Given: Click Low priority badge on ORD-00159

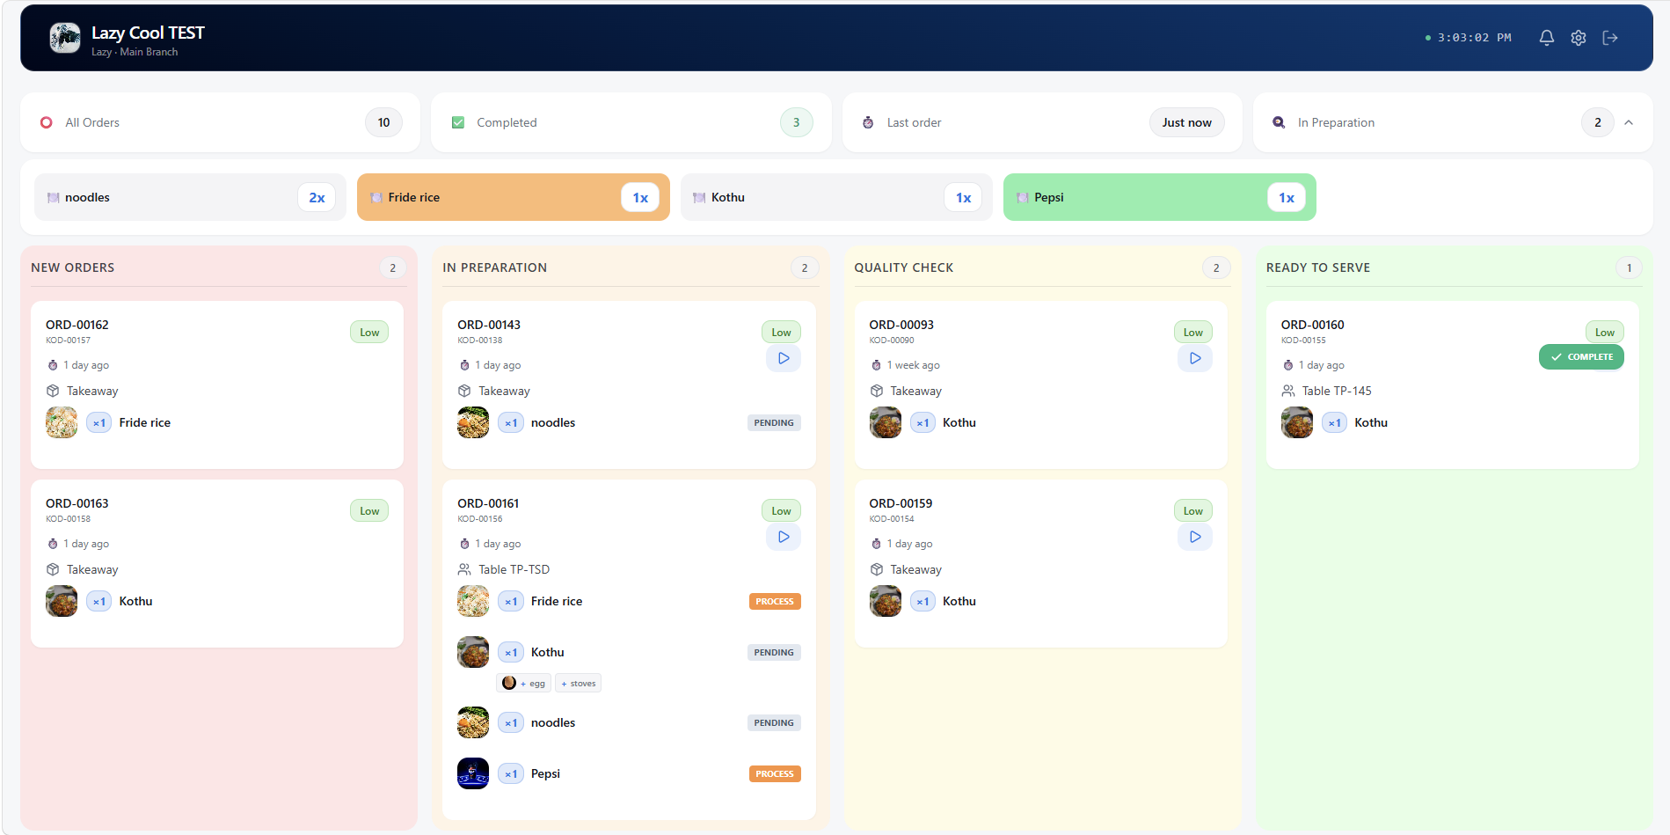Looking at the screenshot, I should coord(1193,510).
